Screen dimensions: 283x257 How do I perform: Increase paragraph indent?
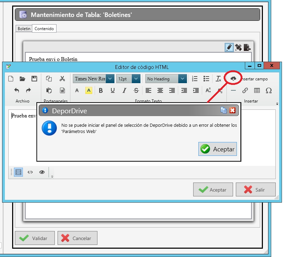(x=196, y=90)
